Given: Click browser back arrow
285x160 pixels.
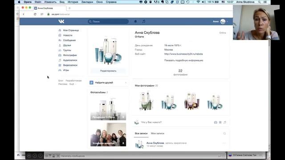Looking at the screenshot, I should (24, 14).
